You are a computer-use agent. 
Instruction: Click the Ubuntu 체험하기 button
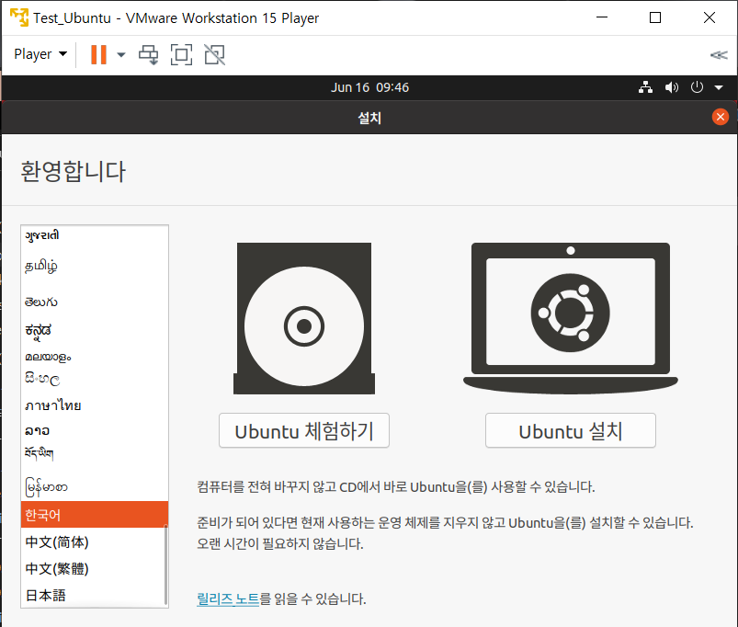pos(304,430)
